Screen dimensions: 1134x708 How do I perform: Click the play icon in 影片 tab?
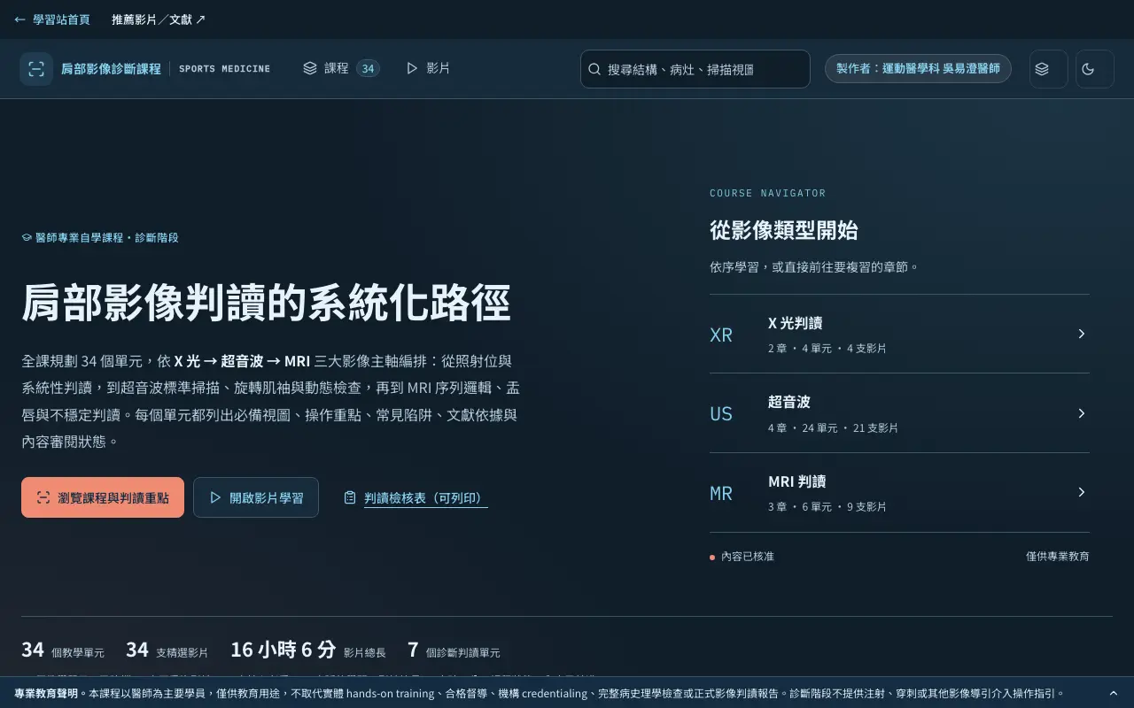412,68
